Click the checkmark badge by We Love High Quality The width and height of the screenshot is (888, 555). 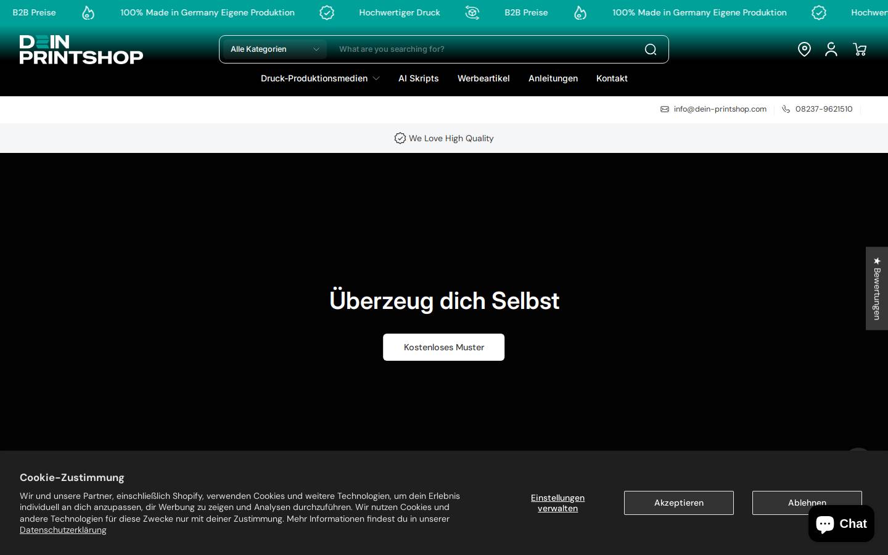400,138
